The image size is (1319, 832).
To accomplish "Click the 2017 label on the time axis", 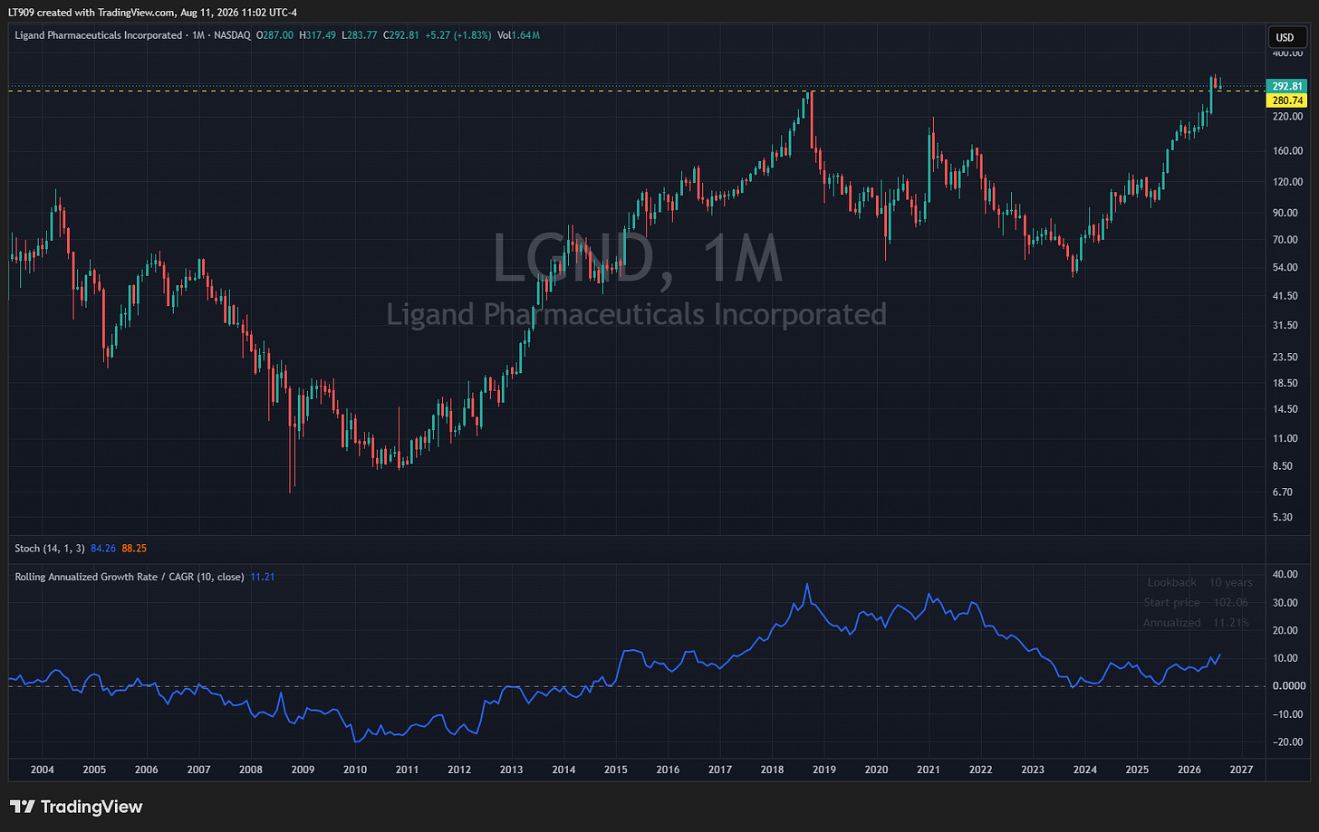I will tap(720, 770).
